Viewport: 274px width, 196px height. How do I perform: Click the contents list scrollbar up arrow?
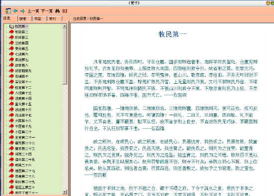65,26
